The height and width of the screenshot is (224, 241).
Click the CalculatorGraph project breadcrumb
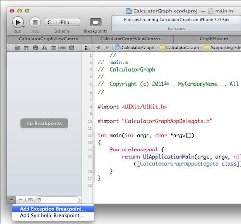135,47
